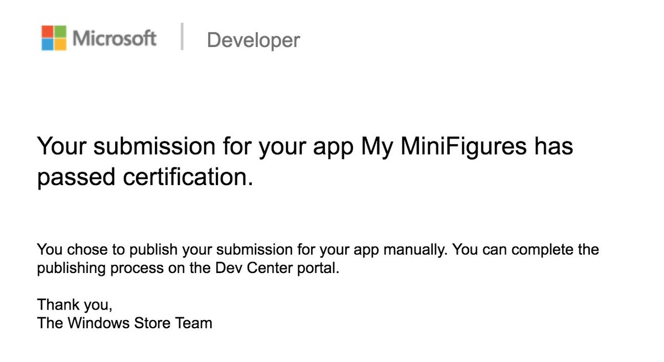Click the 'Thank you,' line
The width and height of the screenshot is (664, 362).
pos(75,304)
